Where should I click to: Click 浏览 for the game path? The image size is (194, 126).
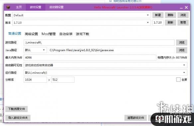182,43
